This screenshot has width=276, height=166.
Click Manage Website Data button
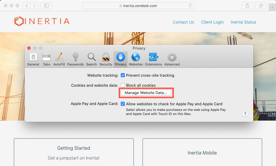(146, 93)
